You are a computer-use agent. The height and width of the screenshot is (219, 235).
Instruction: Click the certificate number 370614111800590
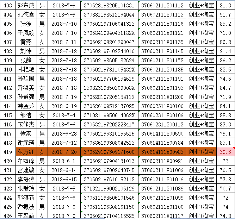click(x=162, y=133)
